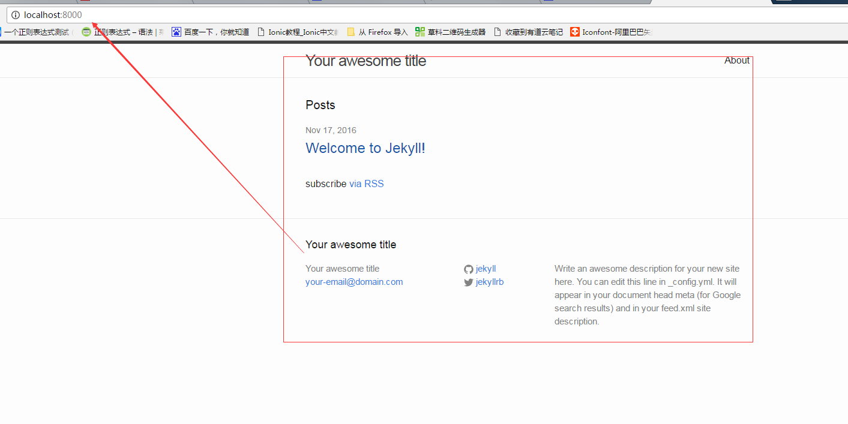Open the jekyllrb Twitter link
Viewport: 848px width, 424px height.
pyautogui.click(x=490, y=282)
